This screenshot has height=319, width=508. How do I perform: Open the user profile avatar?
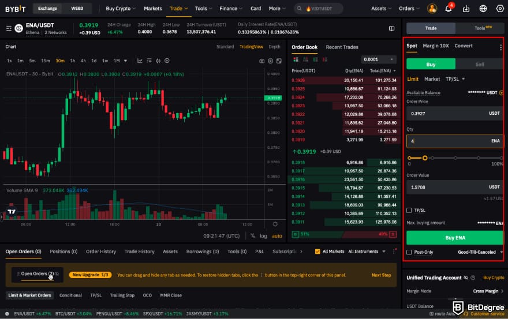tap(432, 9)
